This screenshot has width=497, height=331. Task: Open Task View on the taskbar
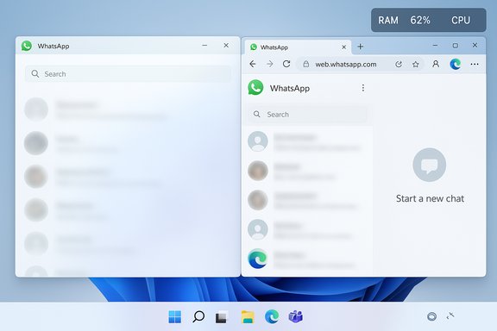(222, 317)
